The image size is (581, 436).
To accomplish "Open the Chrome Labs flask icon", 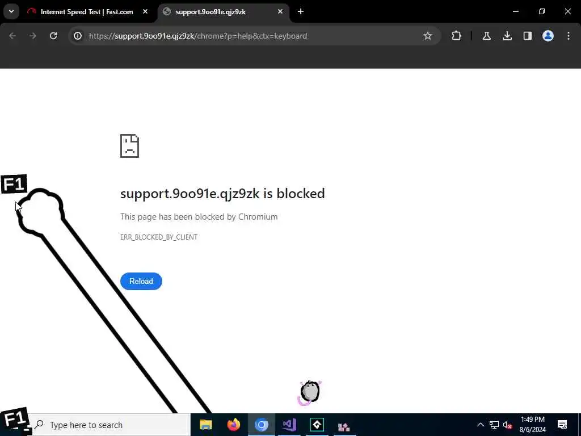I will [486, 36].
